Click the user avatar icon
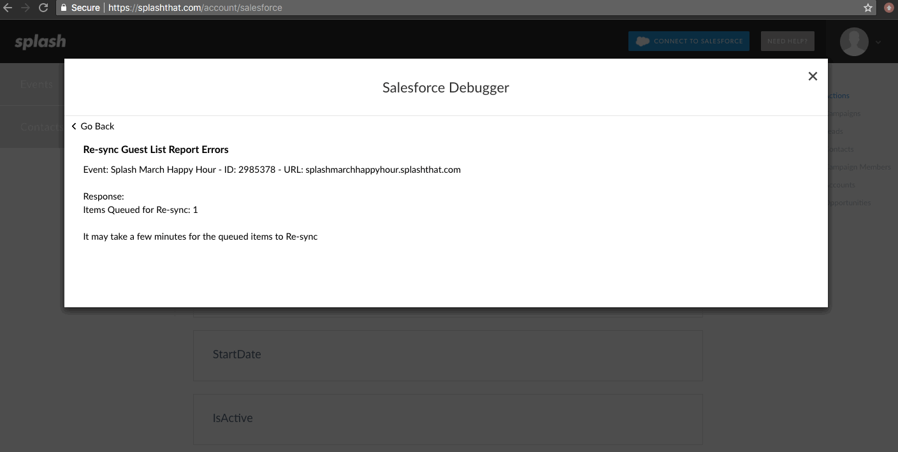Screen dimensions: 898x452 (854, 42)
